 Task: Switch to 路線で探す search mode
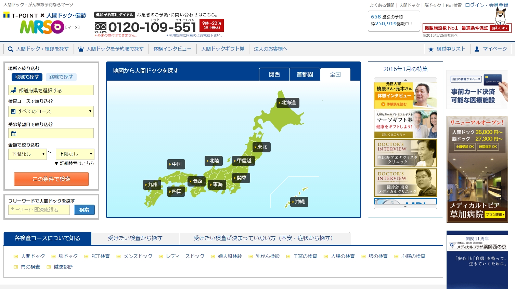[61, 77]
